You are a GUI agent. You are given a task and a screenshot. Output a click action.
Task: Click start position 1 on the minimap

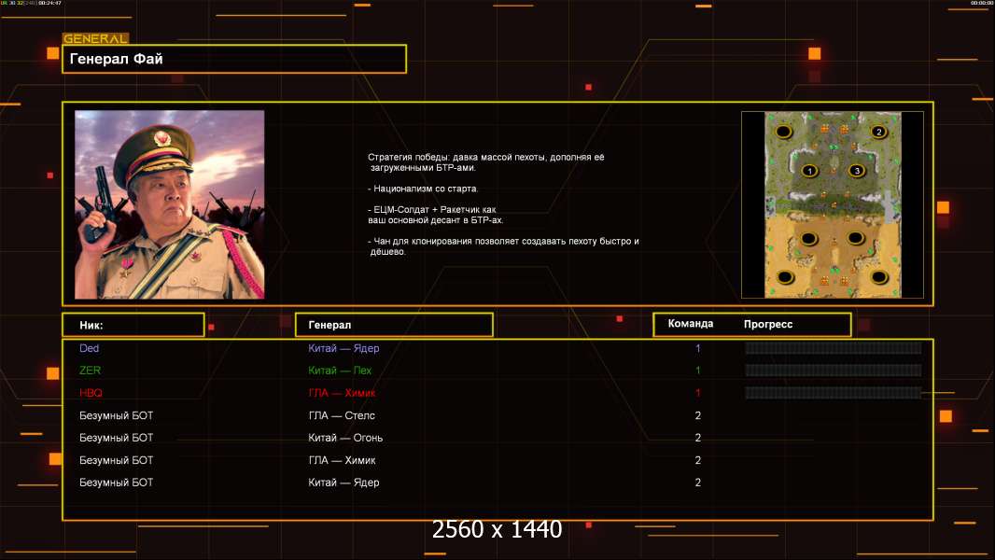click(809, 171)
